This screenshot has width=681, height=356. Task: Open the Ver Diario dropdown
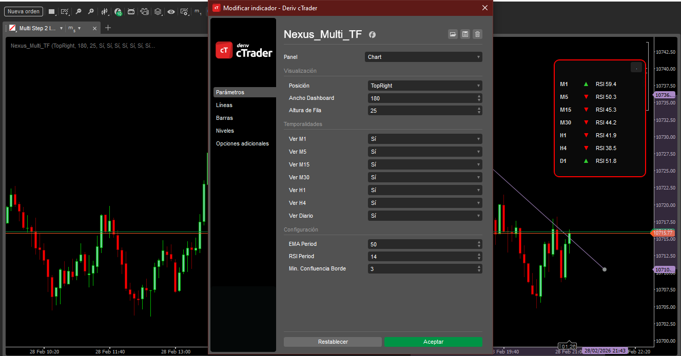pos(423,215)
